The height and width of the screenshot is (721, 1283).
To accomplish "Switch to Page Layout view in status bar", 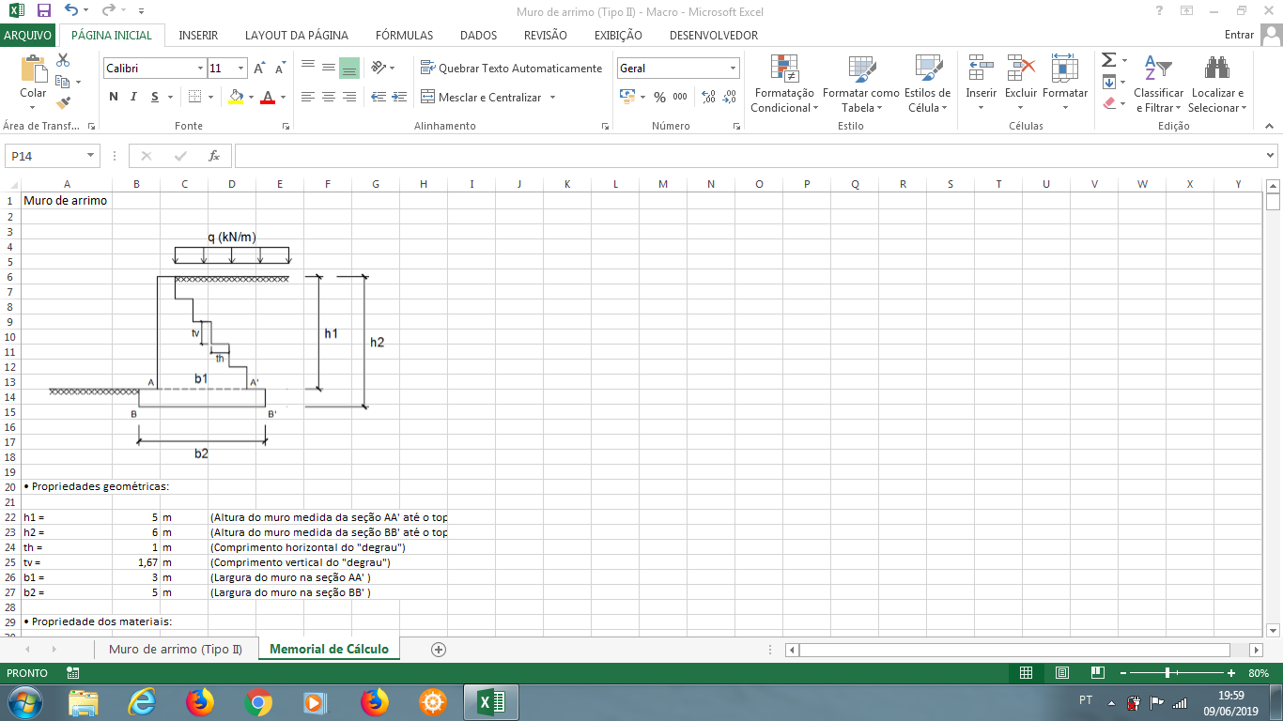I will click(1062, 673).
